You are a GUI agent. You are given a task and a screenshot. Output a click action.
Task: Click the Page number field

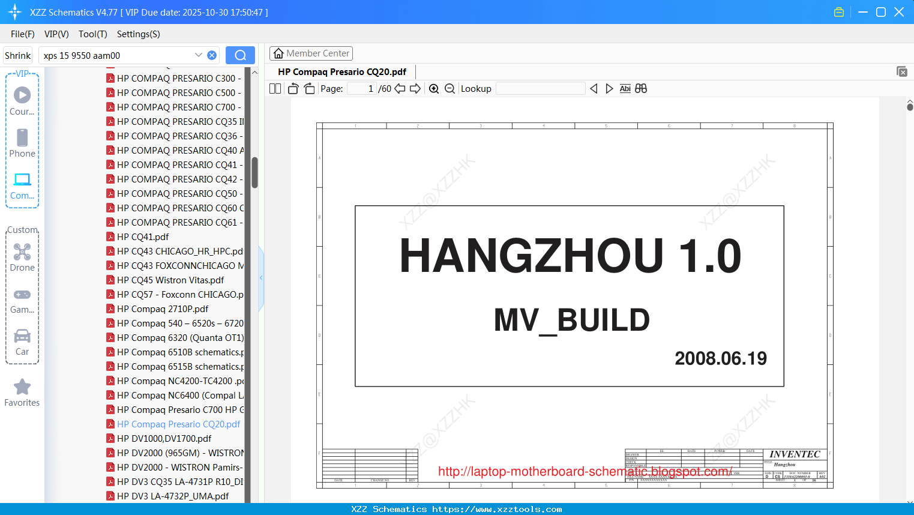[362, 89]
